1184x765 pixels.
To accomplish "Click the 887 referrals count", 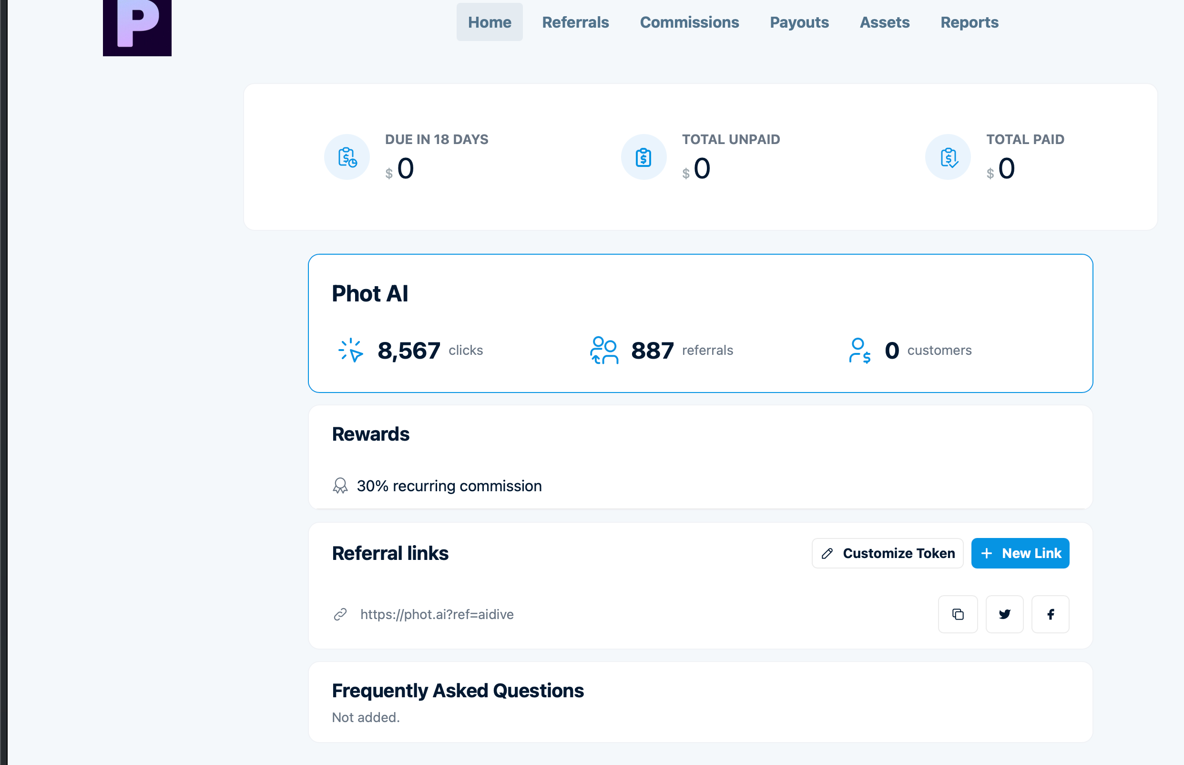I will coord(653,351).
